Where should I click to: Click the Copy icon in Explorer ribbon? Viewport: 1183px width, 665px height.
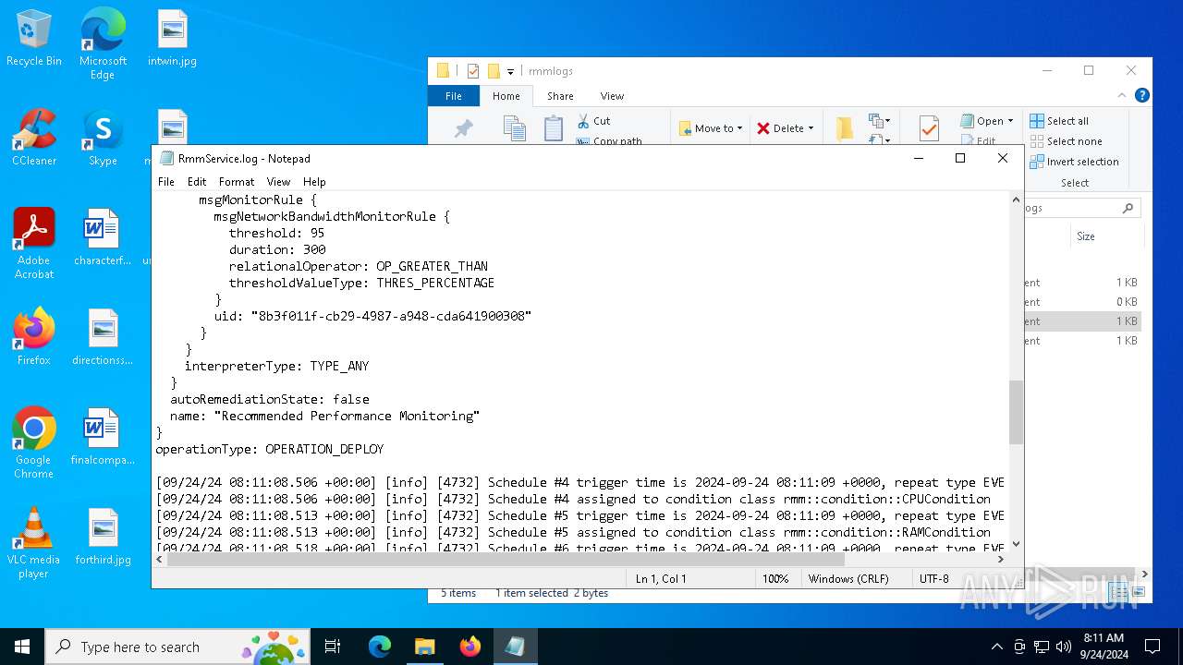514,129
